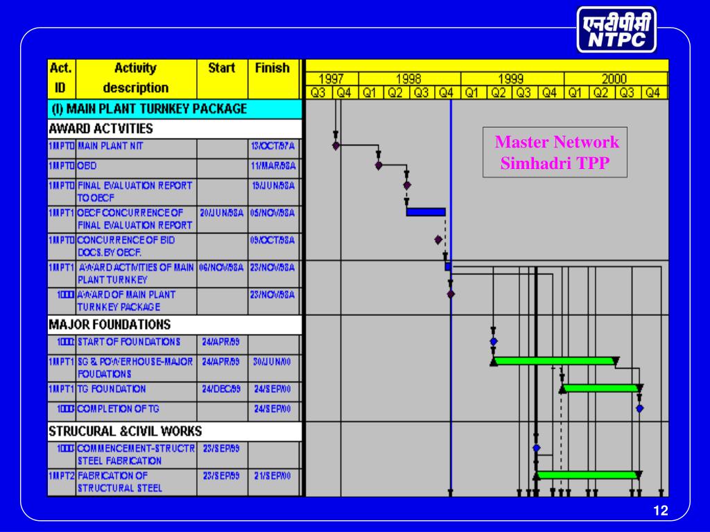Click the 'Finish' column header

pyautogui.click(x=272, y=78)
